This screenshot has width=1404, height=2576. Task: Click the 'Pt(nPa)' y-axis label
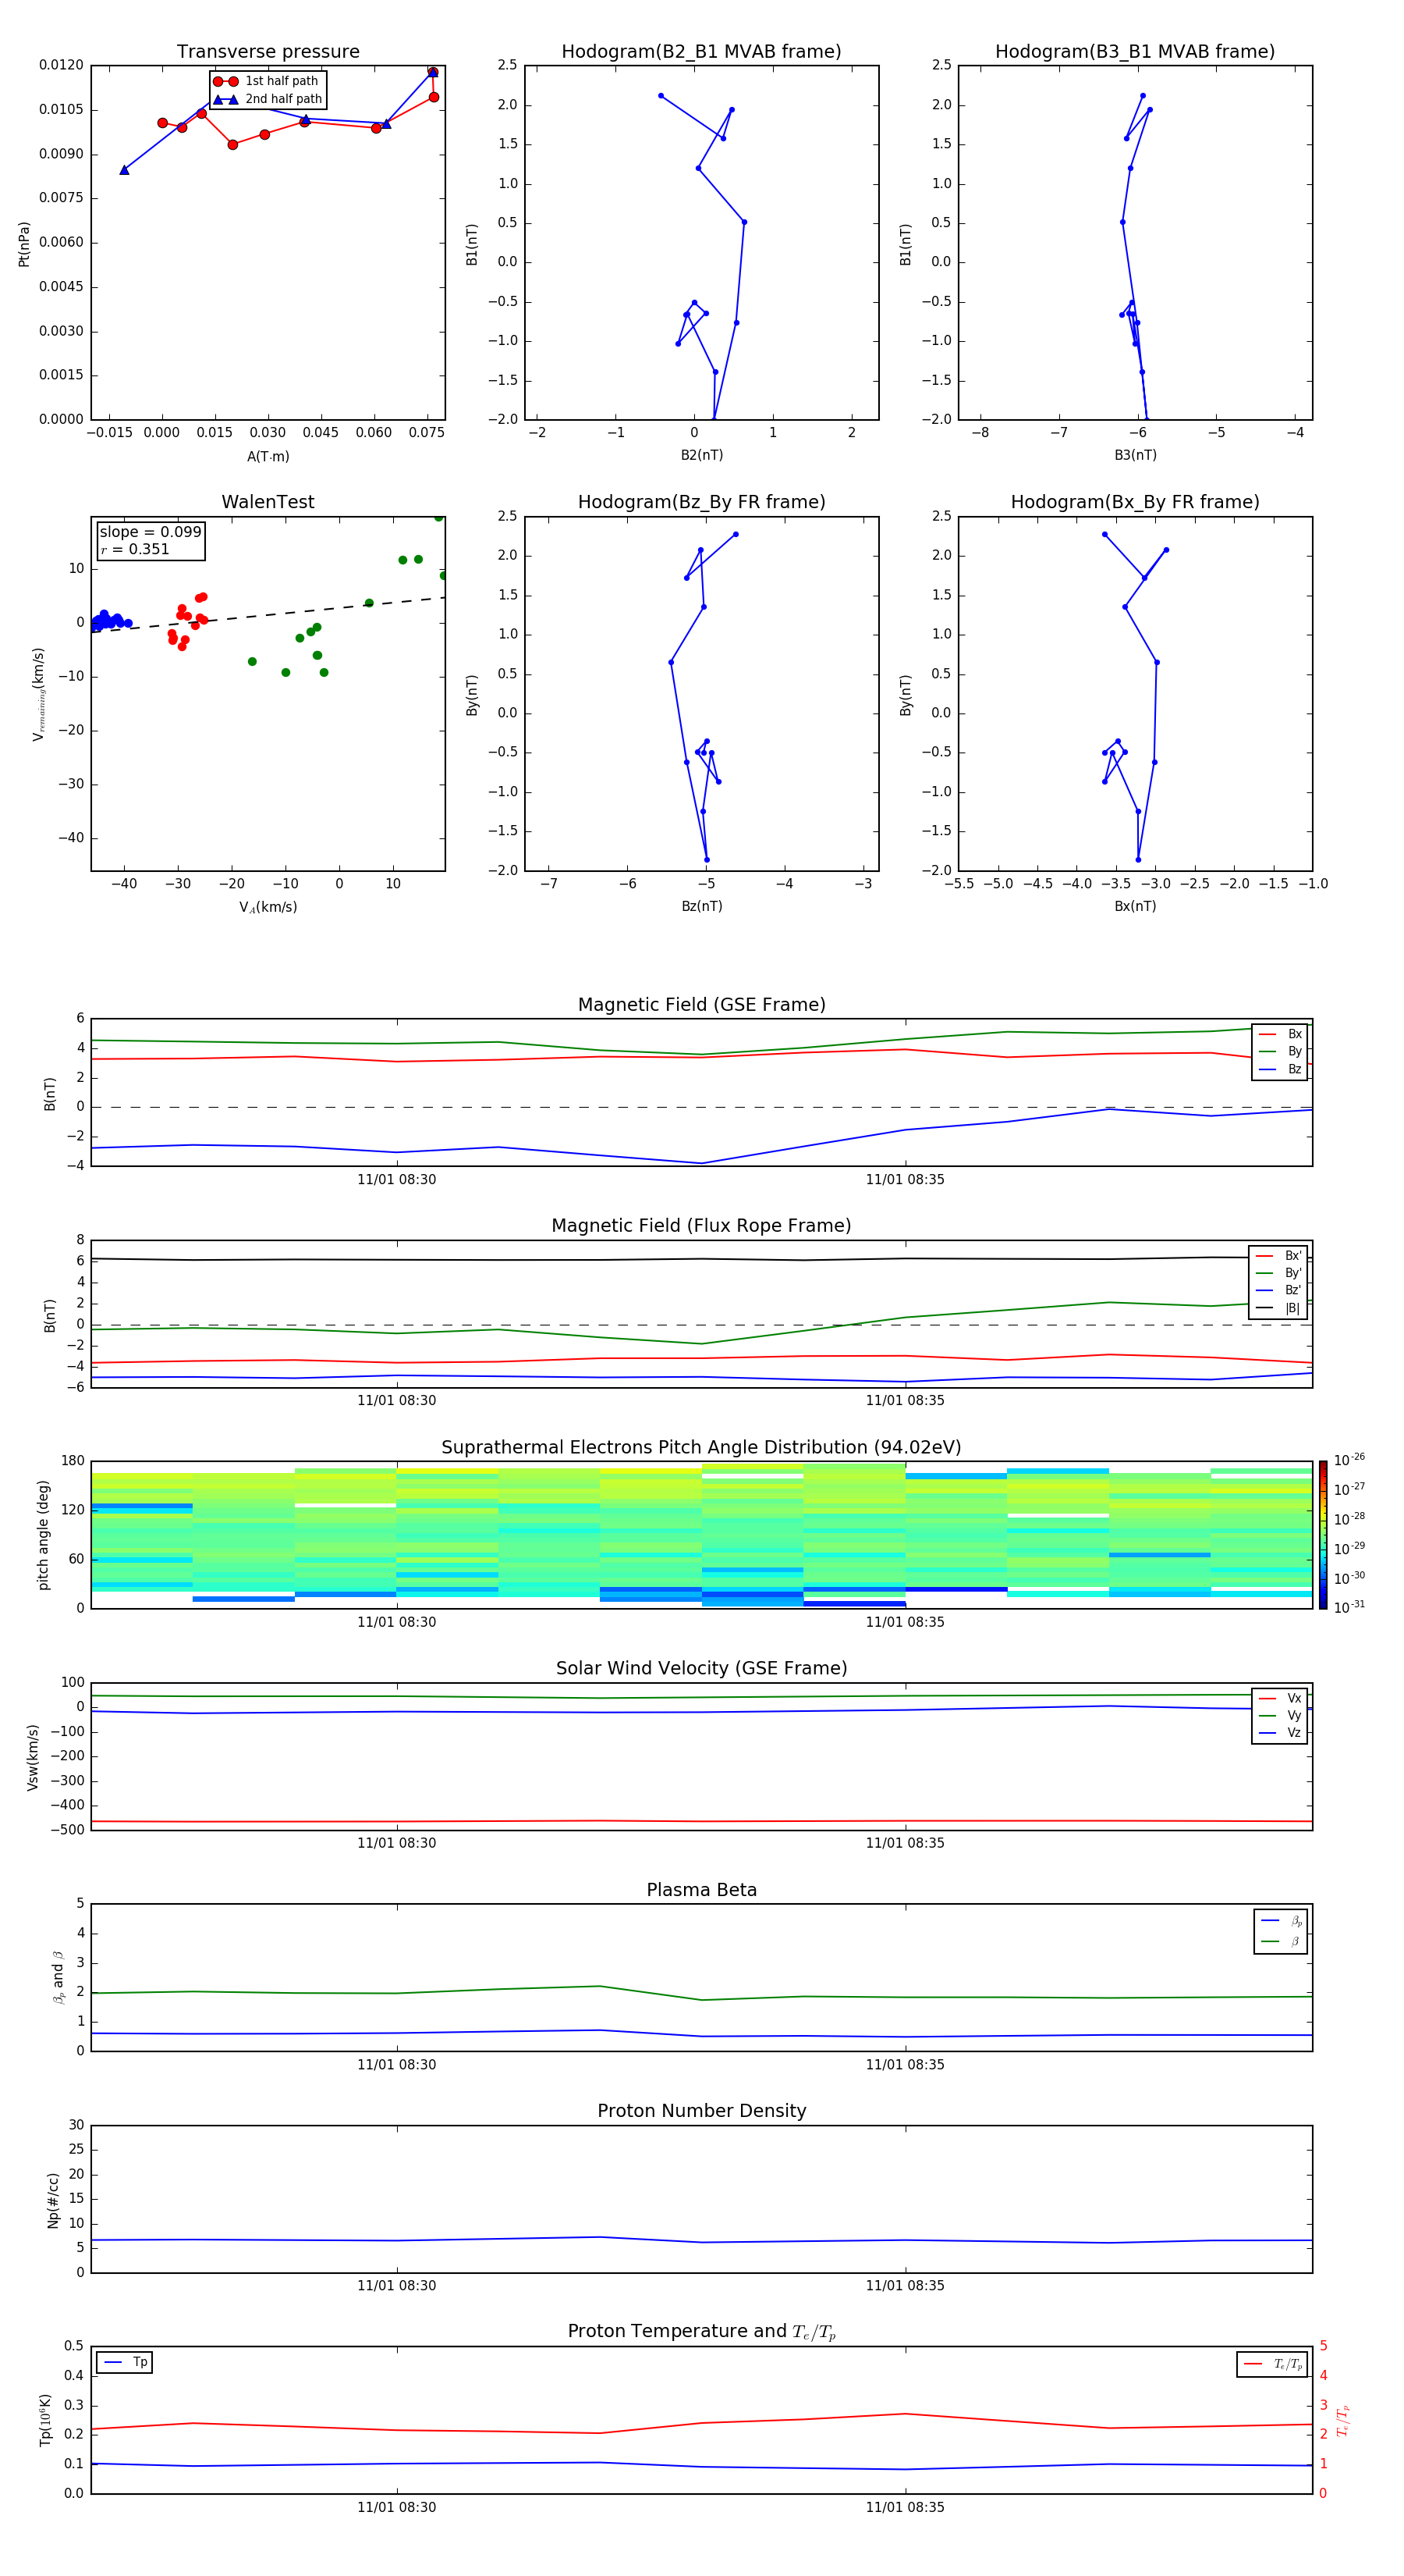pyautogui.click(x=24, y=243)
